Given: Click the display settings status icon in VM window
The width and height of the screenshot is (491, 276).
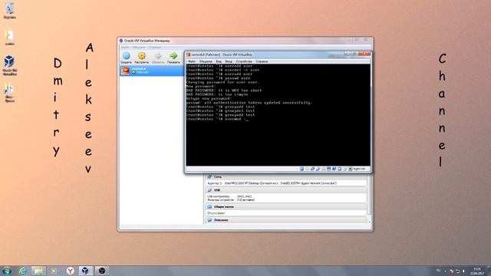Looking at the screenshot, I should (x=328, y=169).
